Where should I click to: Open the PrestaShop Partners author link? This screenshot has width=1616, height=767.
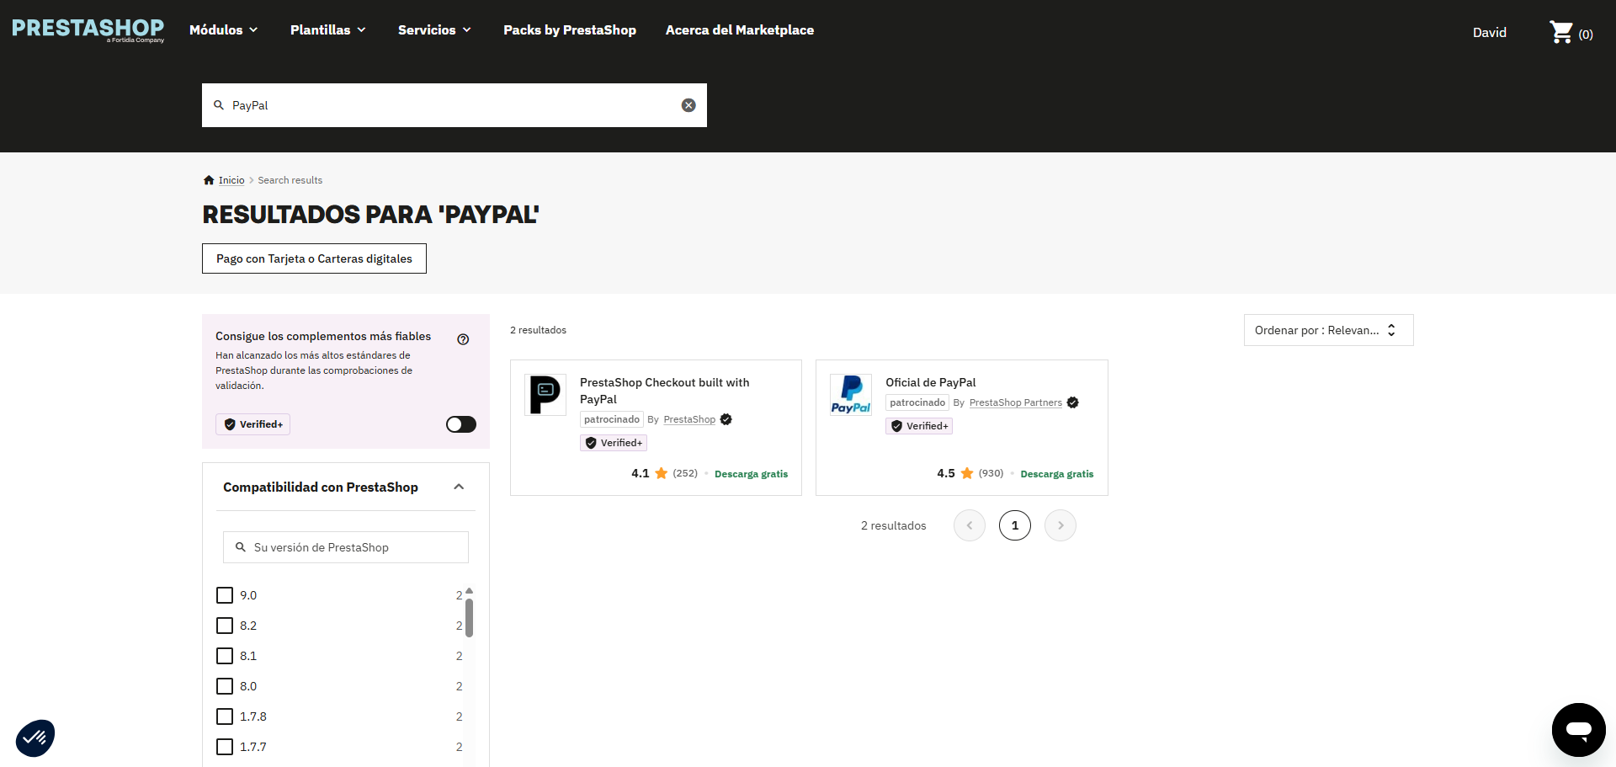pos(1015,403)
